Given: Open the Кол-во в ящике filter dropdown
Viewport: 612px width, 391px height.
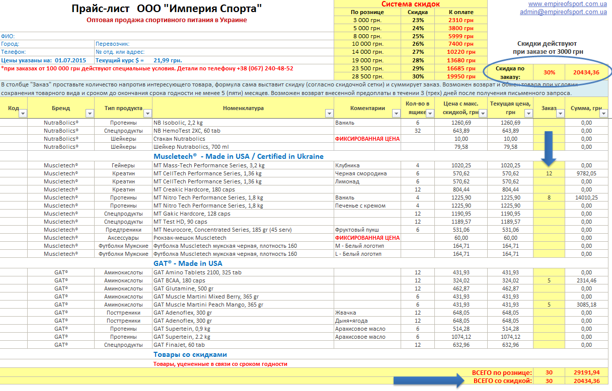Looking at the screenshot, I should pyautogui.click(x=430, y=114).
